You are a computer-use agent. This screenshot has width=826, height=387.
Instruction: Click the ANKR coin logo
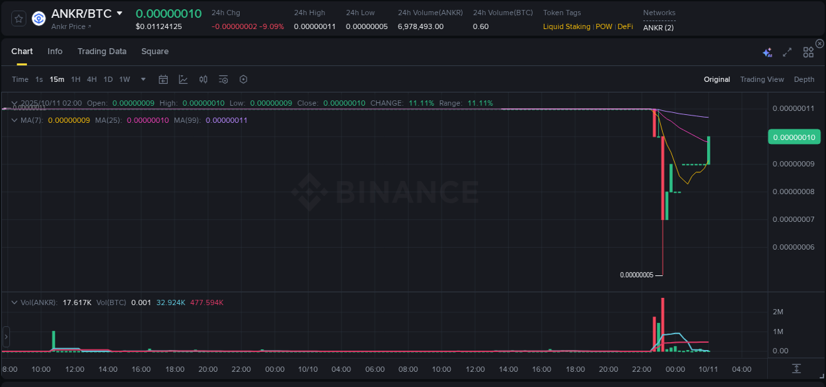click(38, 18)
